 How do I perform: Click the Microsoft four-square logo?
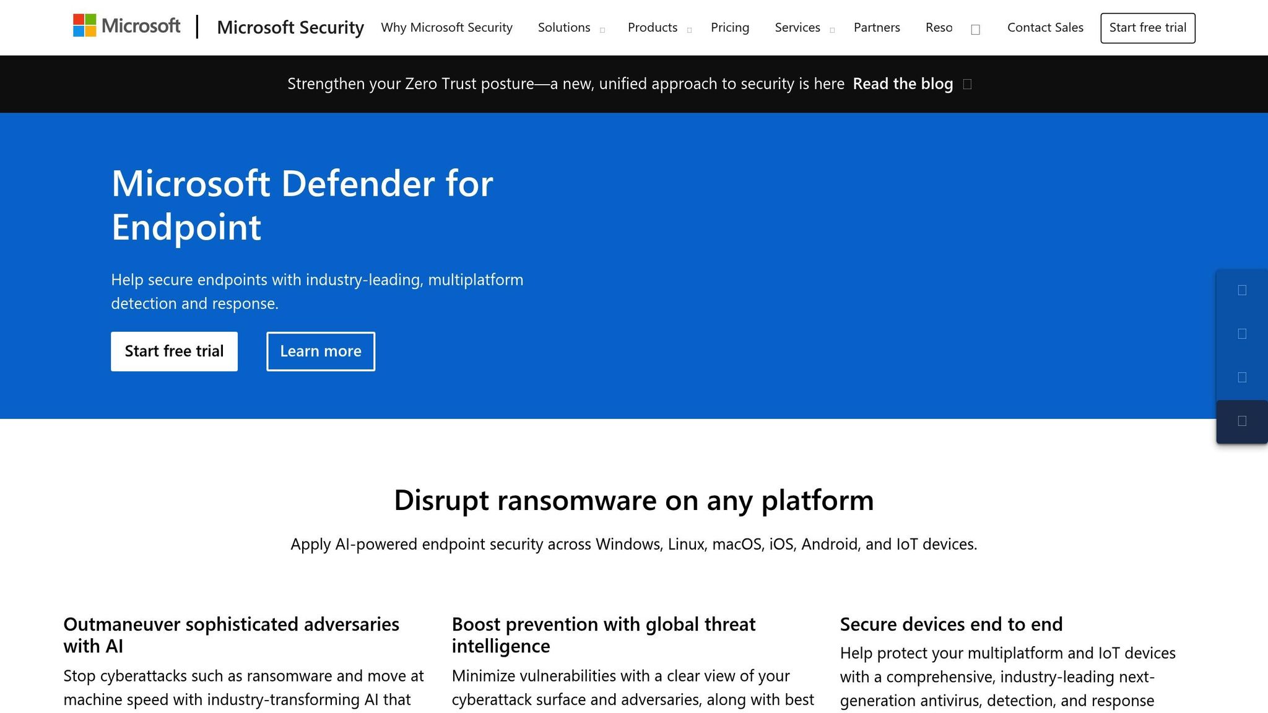(84, 26)
